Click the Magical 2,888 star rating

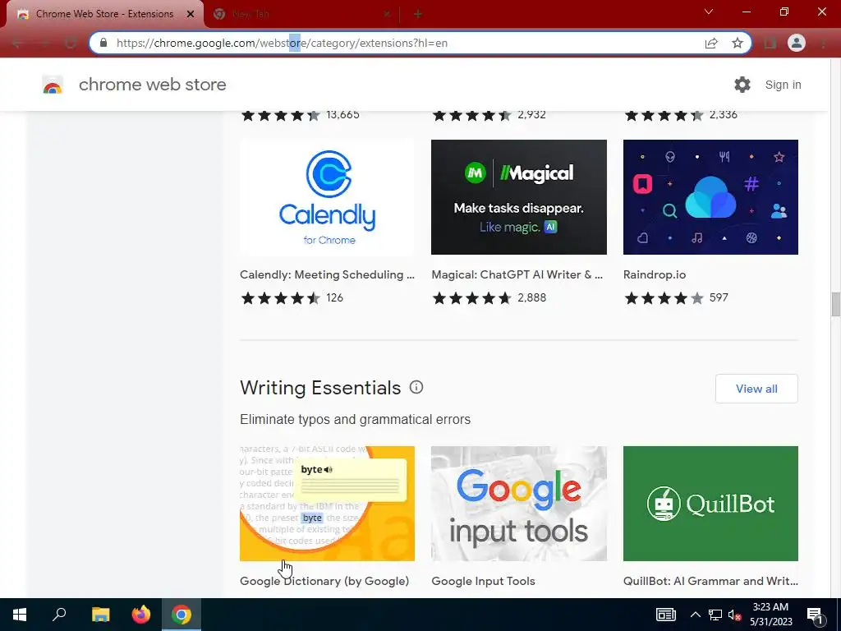pyautogui.click(x=489, y=297)
